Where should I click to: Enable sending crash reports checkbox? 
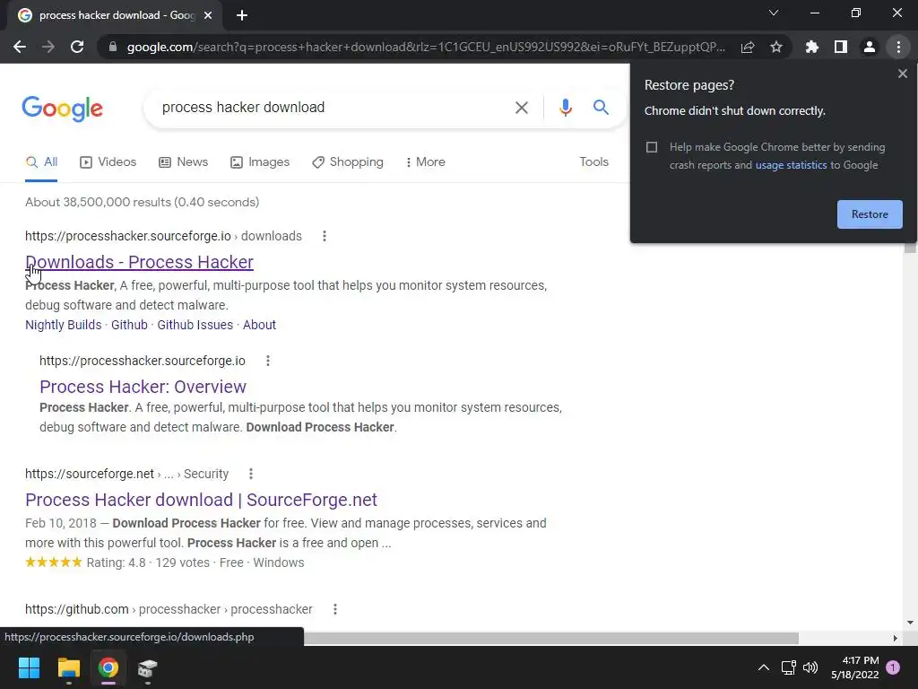click(652, 147)
